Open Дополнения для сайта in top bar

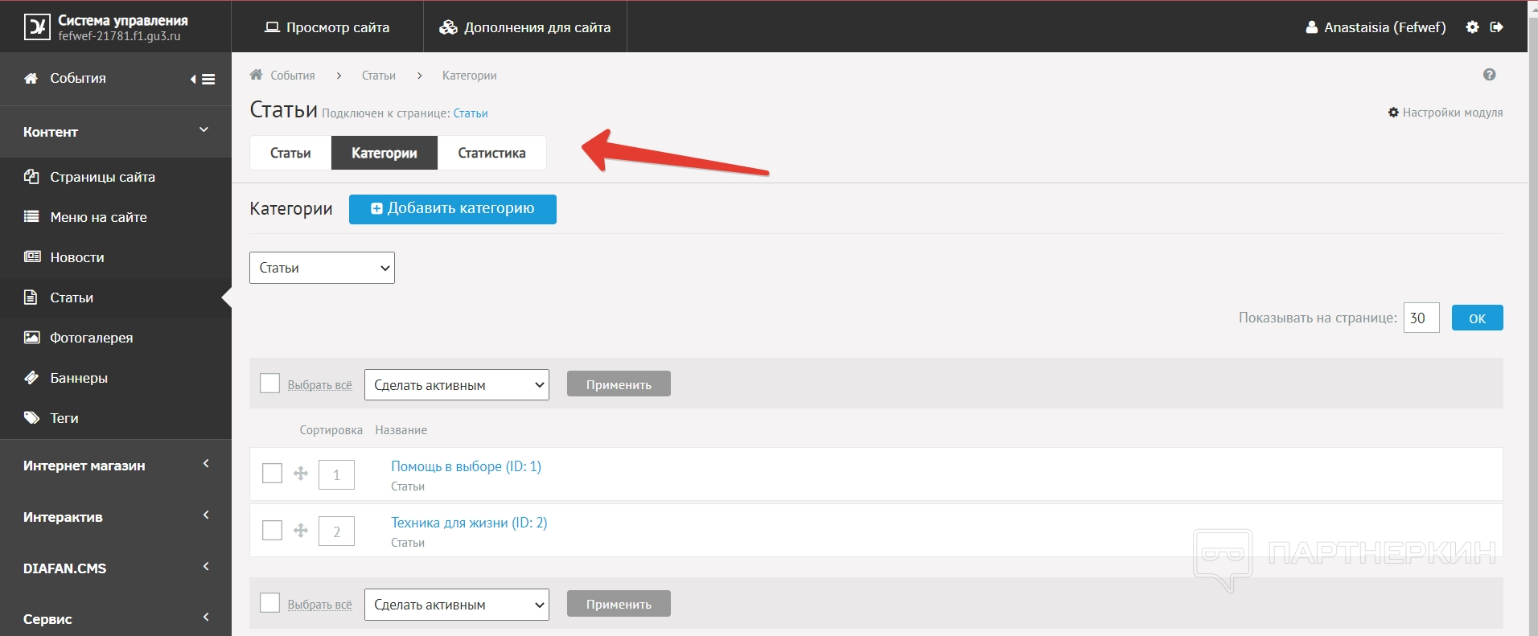coord(525,27)
